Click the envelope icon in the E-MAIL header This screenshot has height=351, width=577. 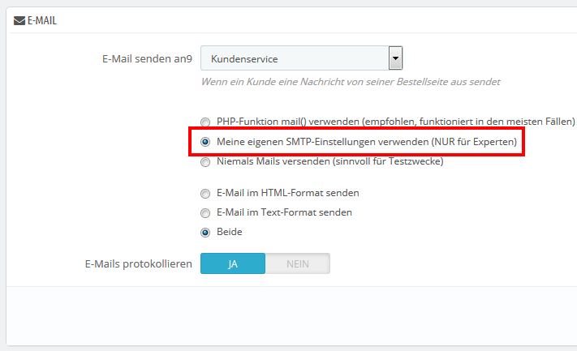19,20
